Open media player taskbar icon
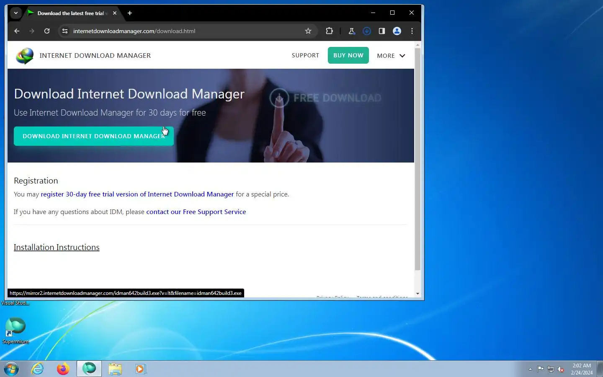Viewport: 603px width, 377px height. pos(140,369)
